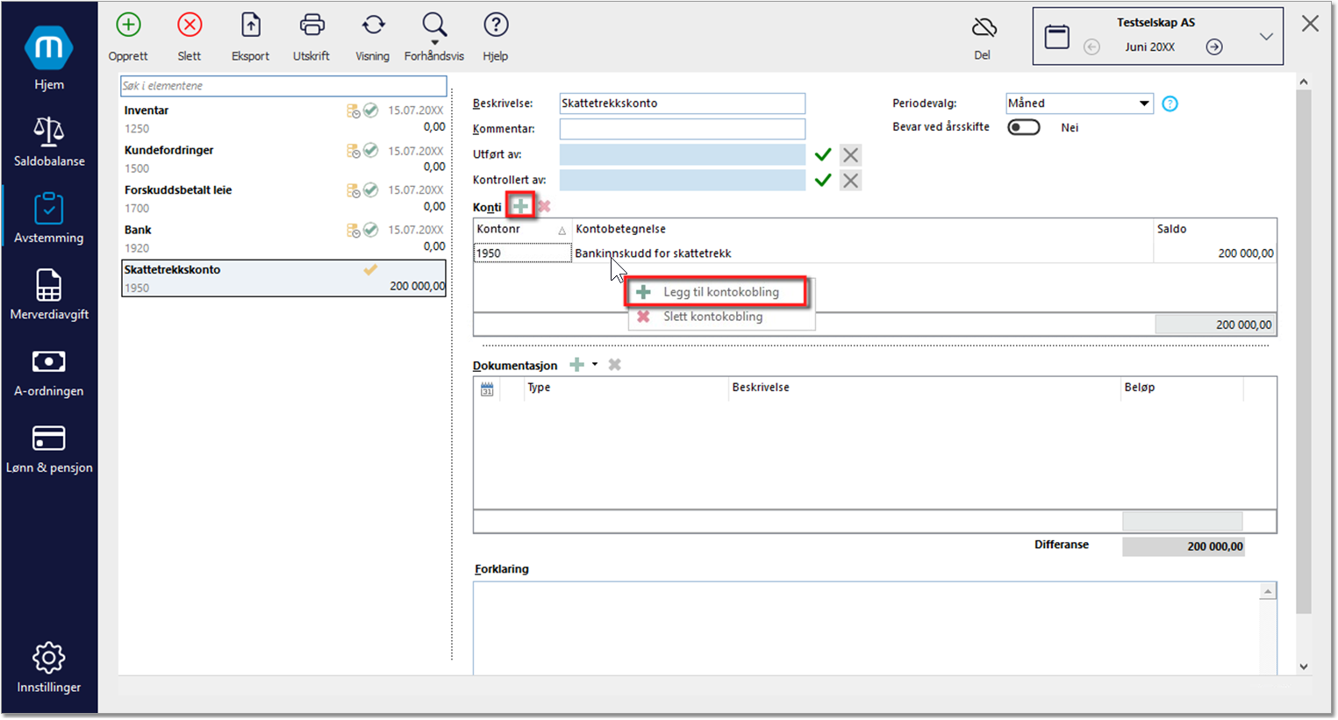Close the window with X

coord(1310,24)
